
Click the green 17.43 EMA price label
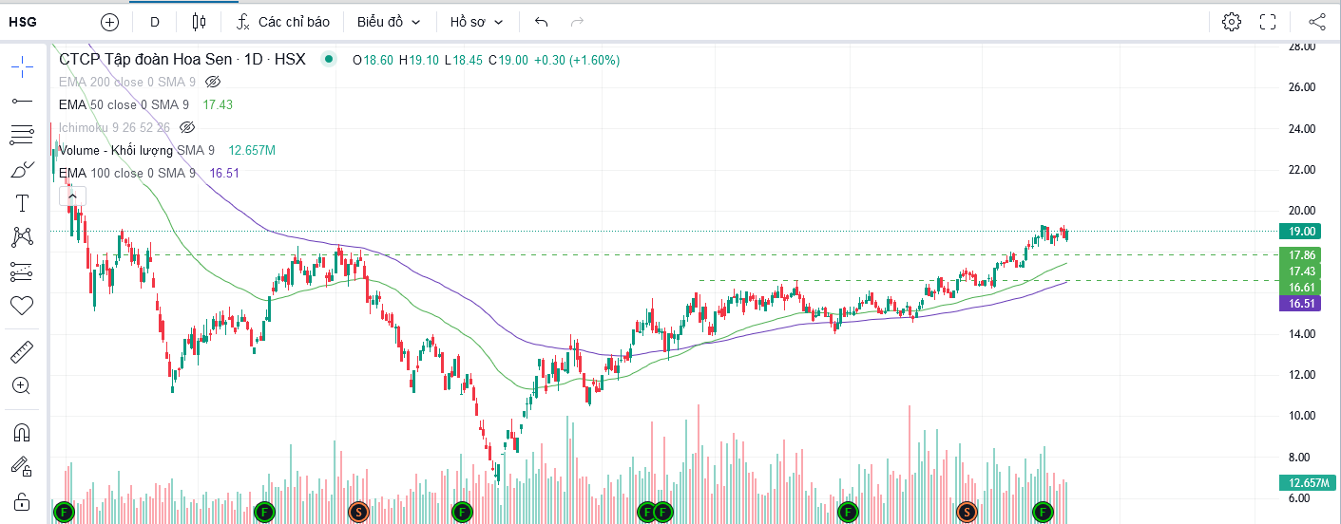coord(1301,271)
